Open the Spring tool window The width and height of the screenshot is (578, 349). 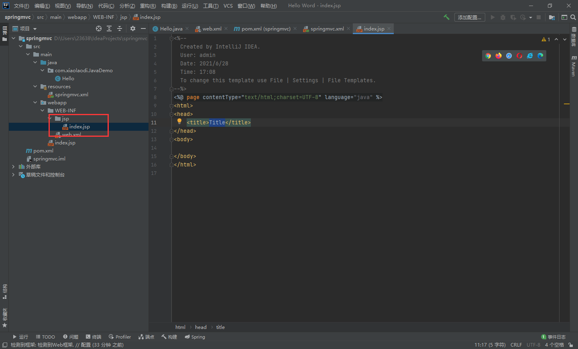(195, 337)
